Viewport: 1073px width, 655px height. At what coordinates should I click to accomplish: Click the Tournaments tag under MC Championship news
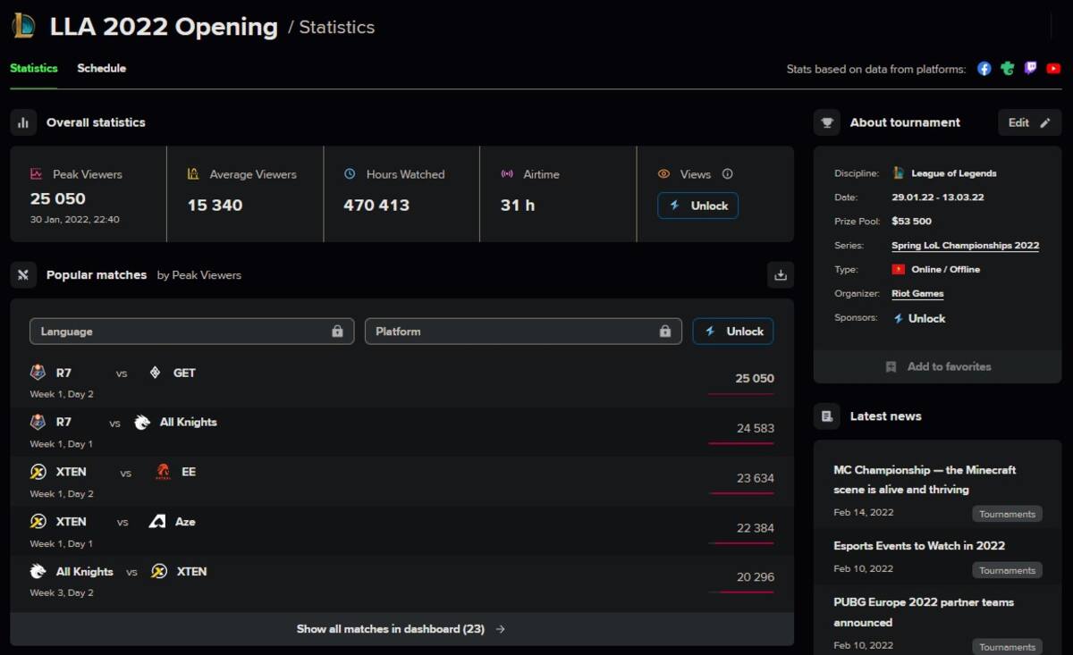[x=1007, y=514]
